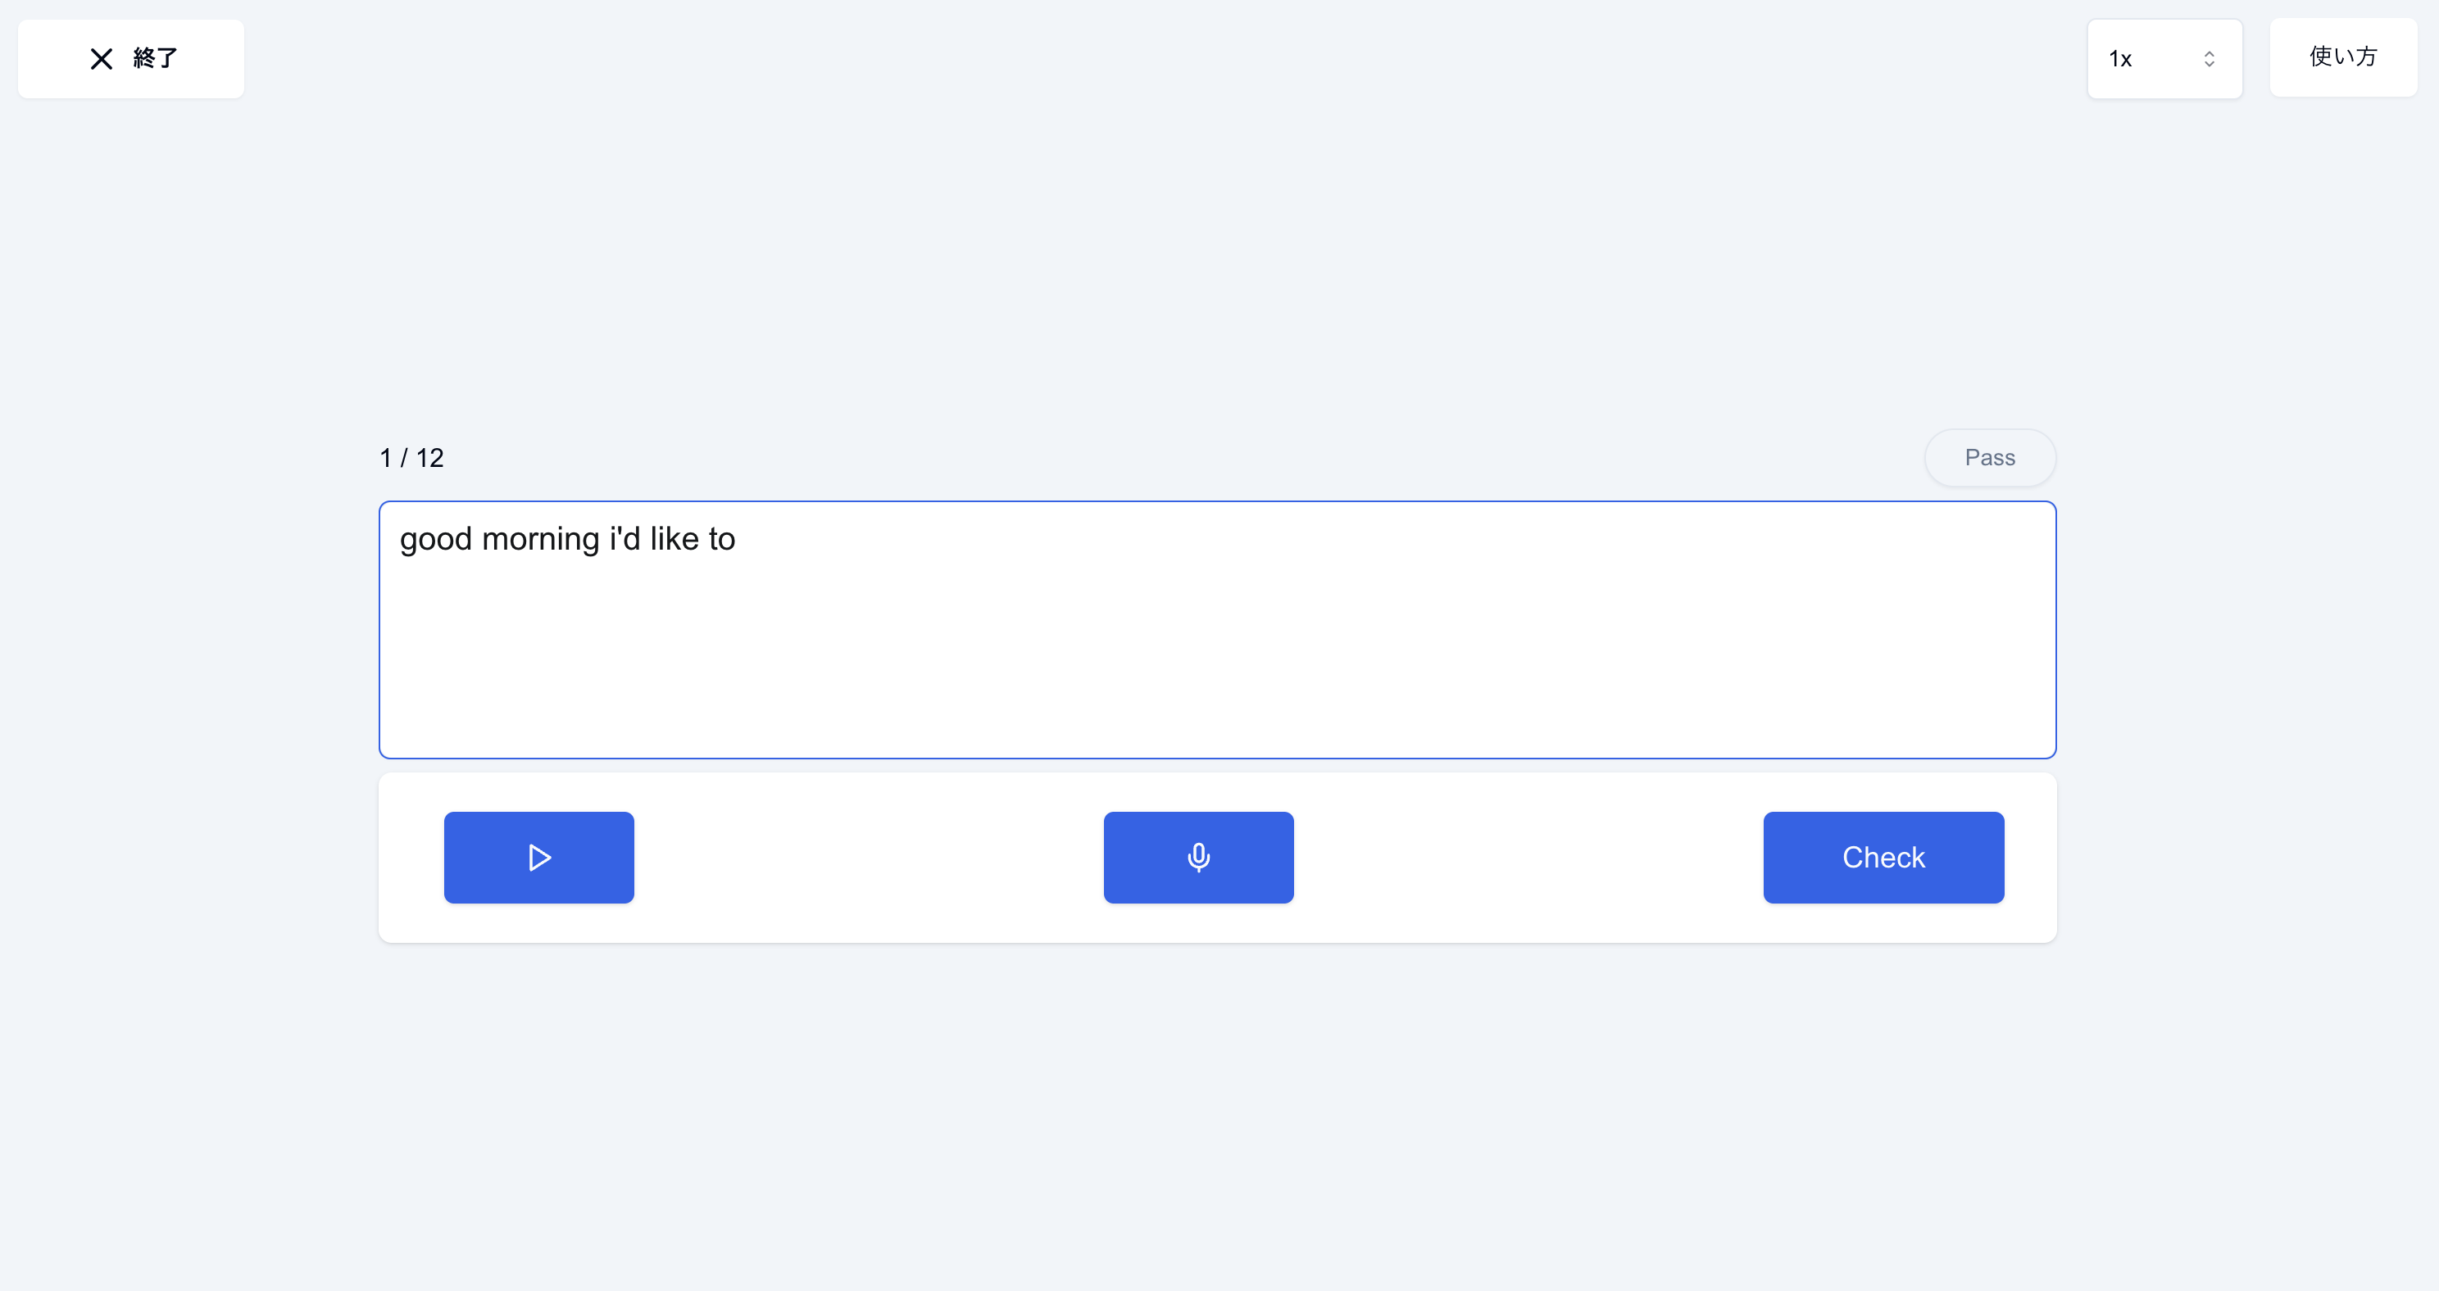Click the word "morning" in the answer box
2439x1291 pixels.
point(541,541)
